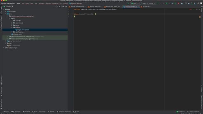Viewport: 203px width, 114px height.
Task: Open the Terminal tool window
Action: tap(27, 112)
